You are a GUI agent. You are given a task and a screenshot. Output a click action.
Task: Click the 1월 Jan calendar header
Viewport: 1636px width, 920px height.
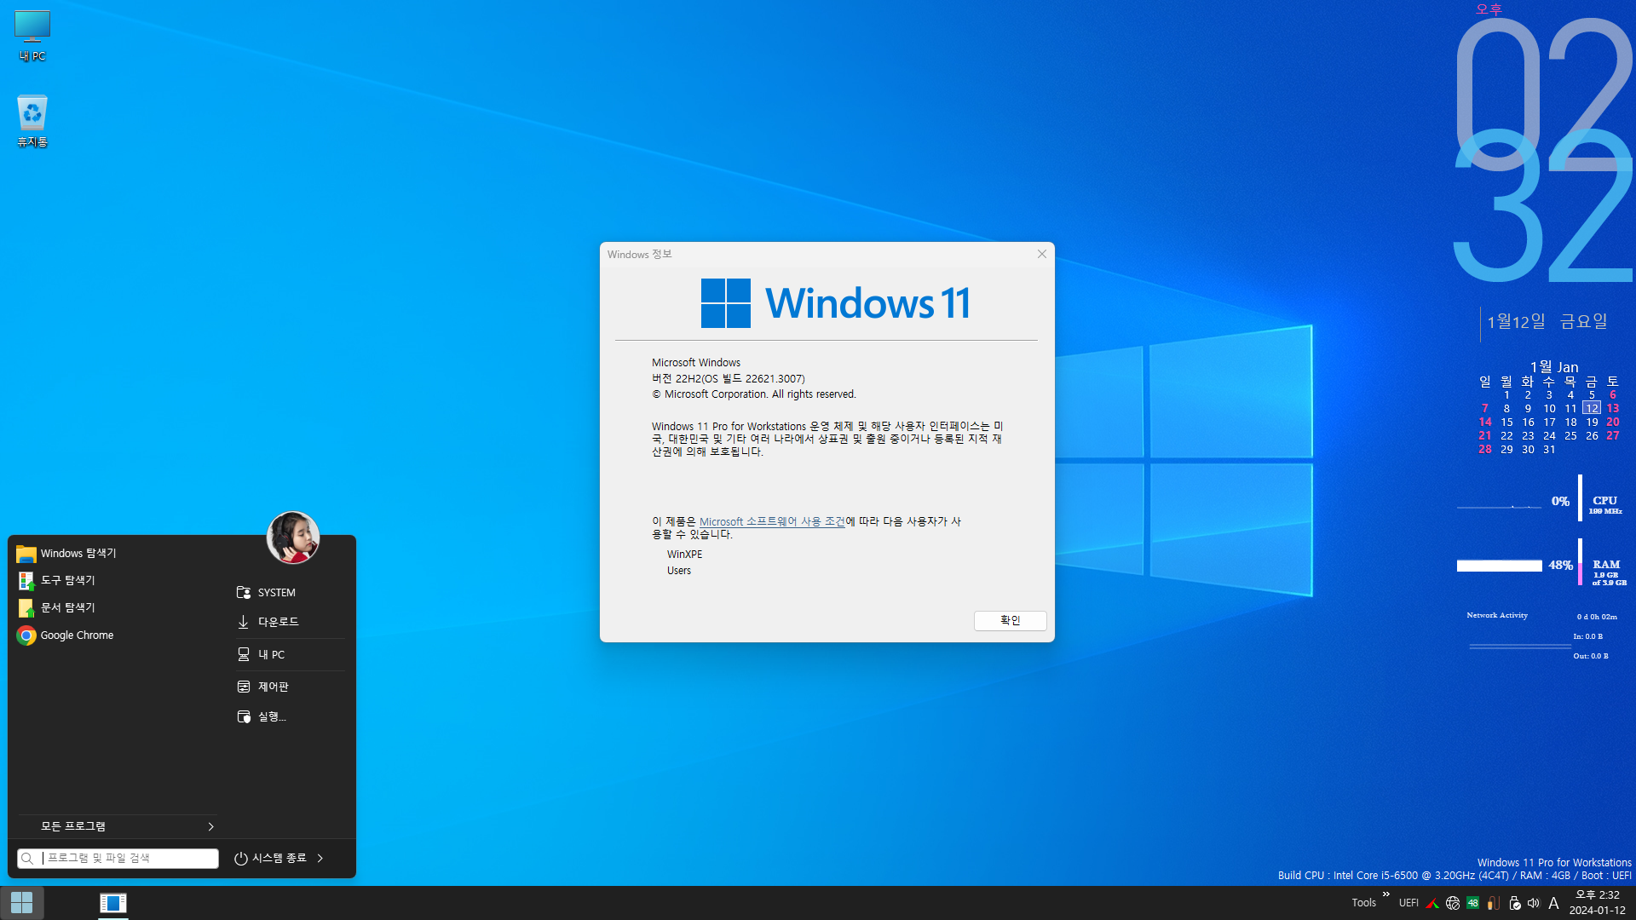[1553, 367]
